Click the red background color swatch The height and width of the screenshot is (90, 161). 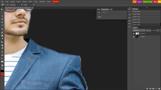(x=2, y=74)
